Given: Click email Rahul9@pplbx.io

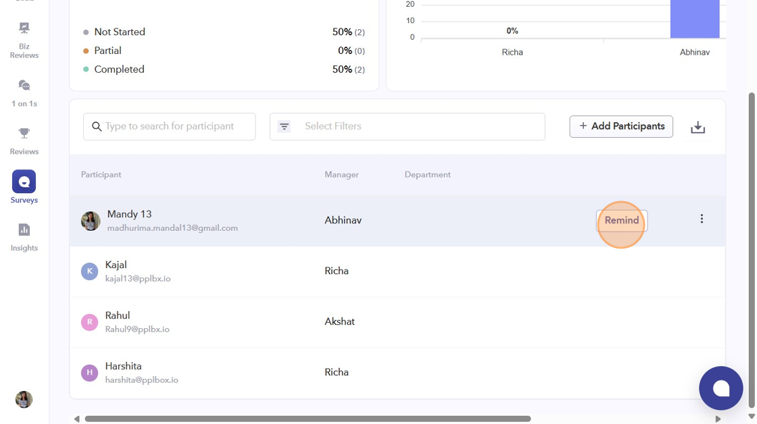Looking at the screenshot, I should click(x=137, y=329).
